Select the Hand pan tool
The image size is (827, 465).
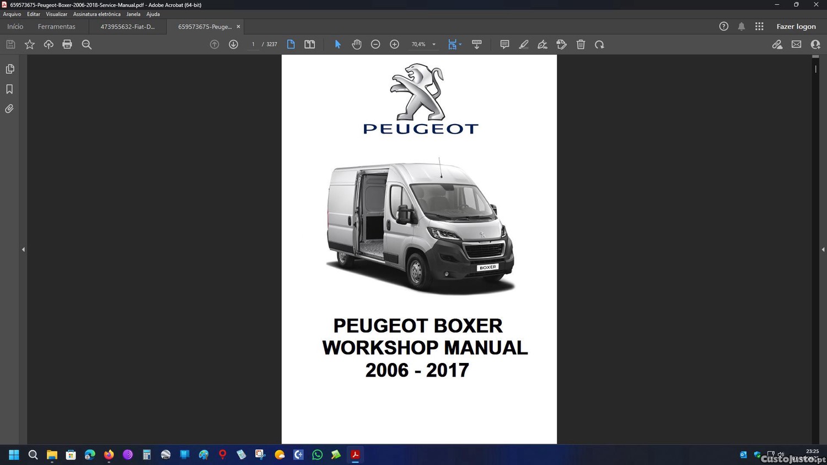(357, 45)
